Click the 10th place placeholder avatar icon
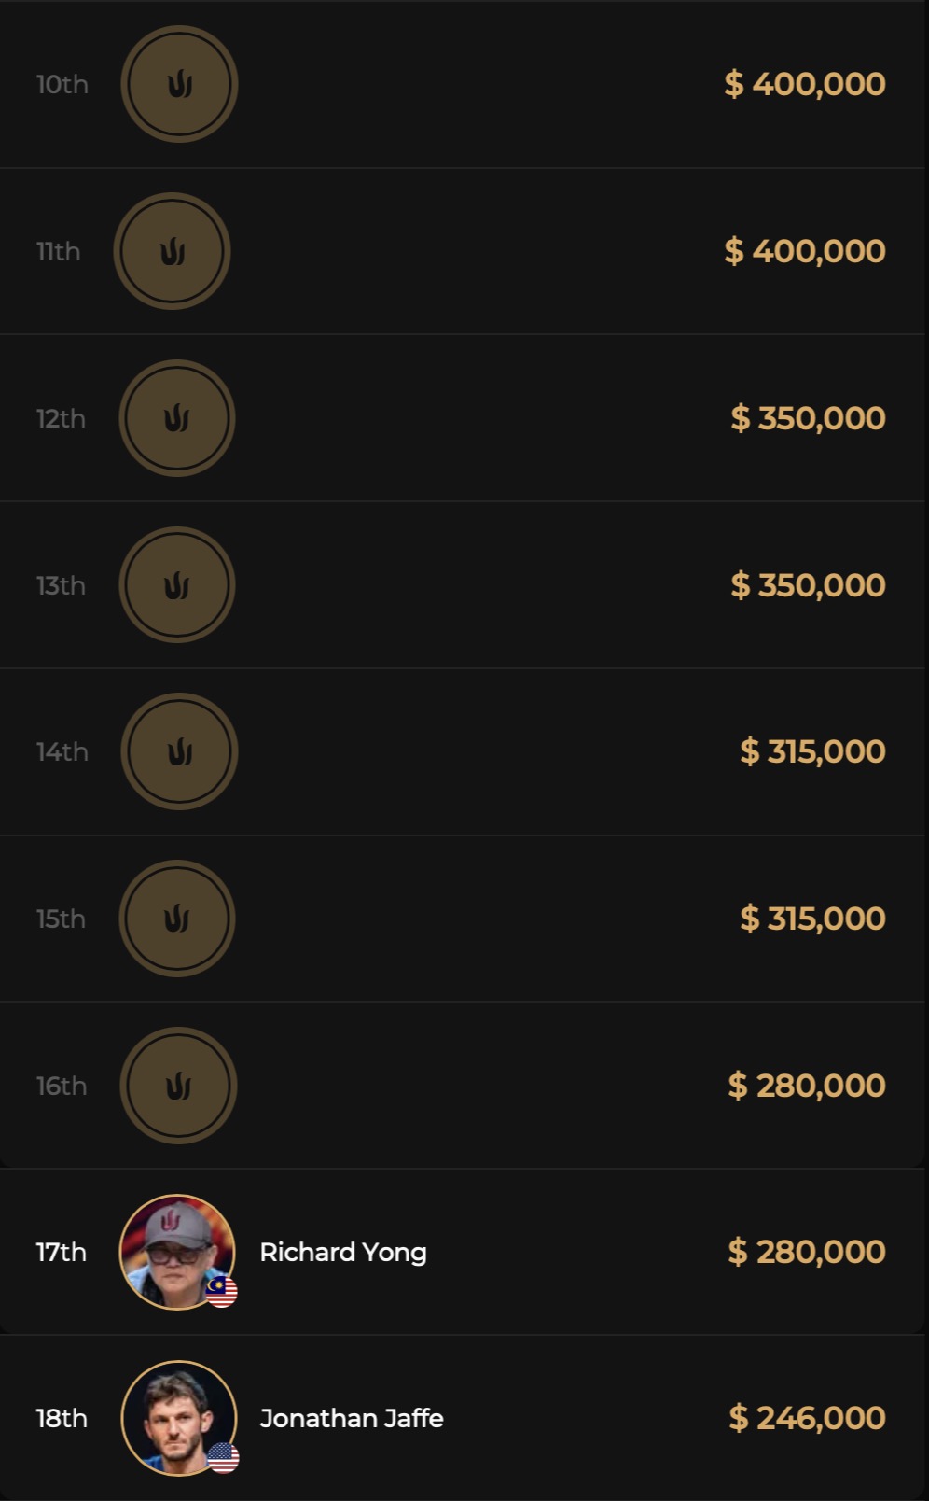 [179, 84]
